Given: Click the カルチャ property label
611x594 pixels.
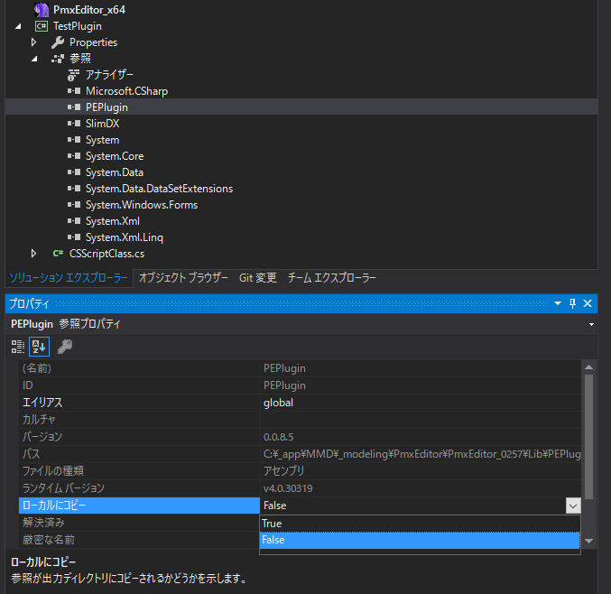Looking at the screenshot, I should tap(39, 420).
